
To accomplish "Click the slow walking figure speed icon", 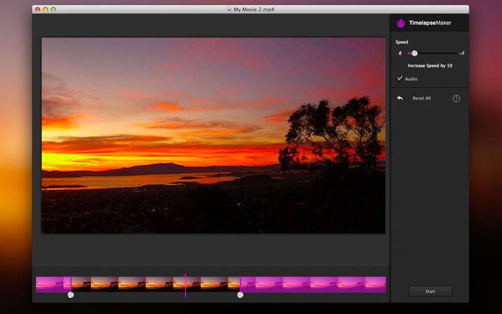I will [400, 53].
